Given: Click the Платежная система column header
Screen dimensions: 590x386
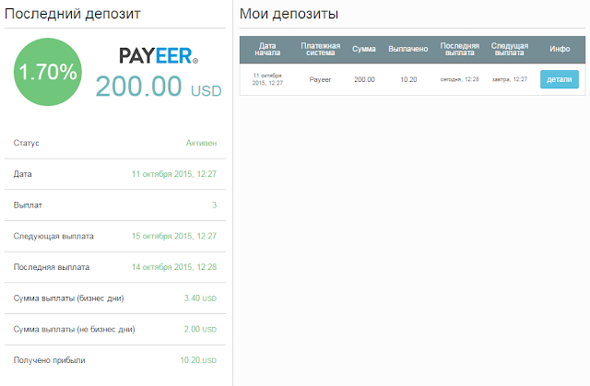Looking at the screenshot, I should 320,49.
